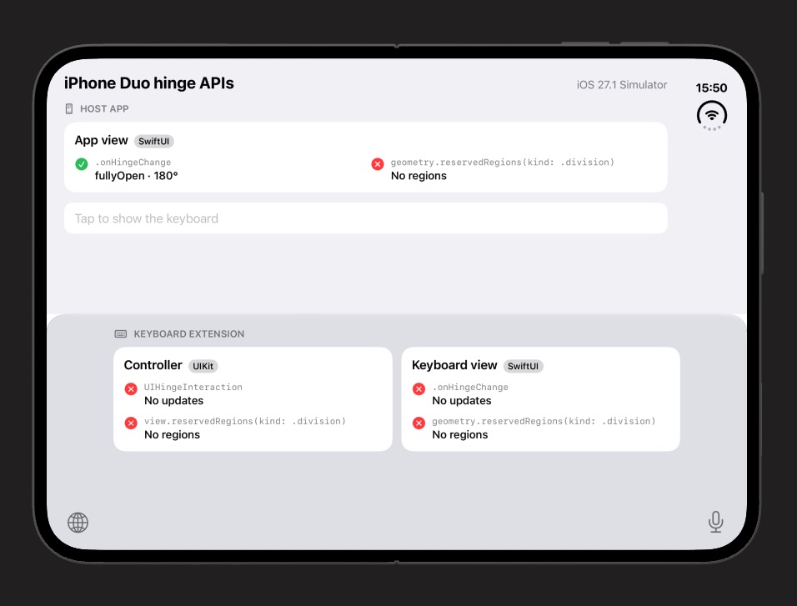Click 'No regions' under view.reservedRegions

pos(173,434)
